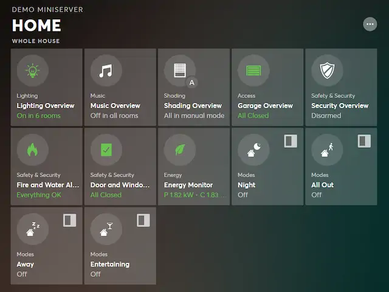Click 'P 1.82 kW' energy reading

coord(179,195)
